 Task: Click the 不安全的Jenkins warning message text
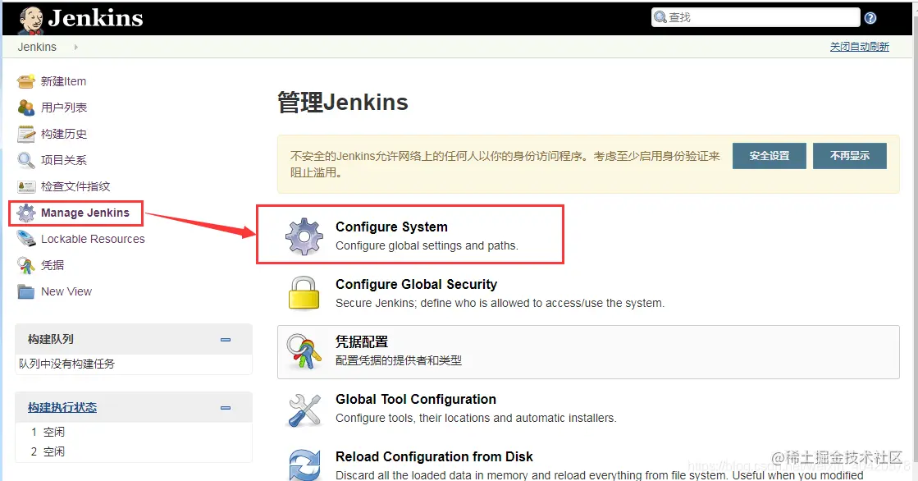click(x=505, y=164)
